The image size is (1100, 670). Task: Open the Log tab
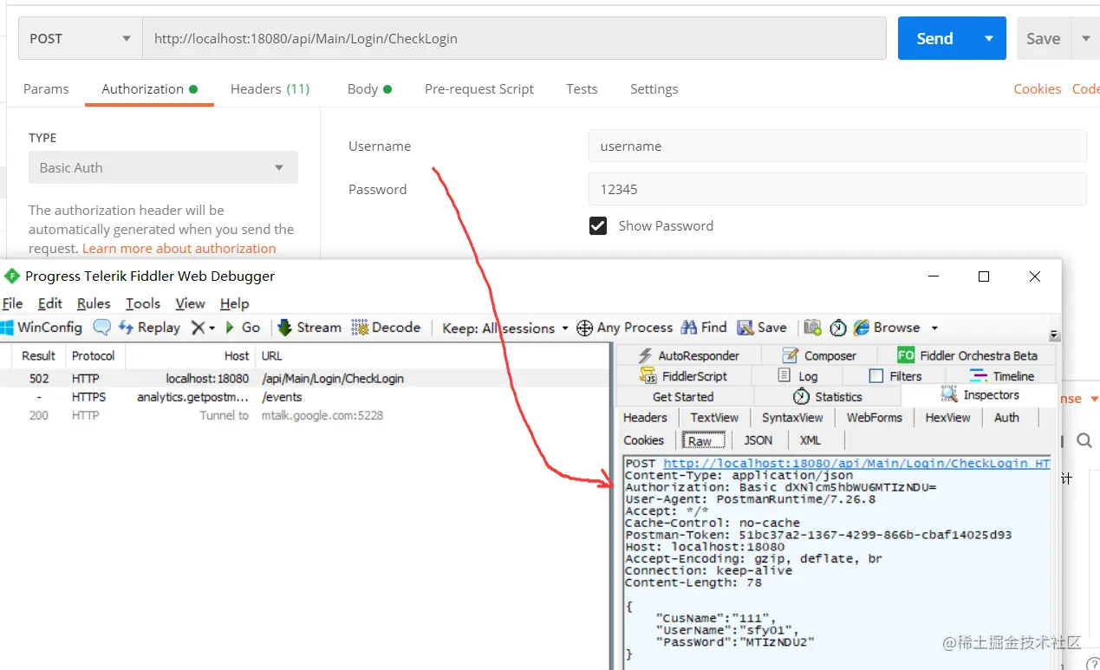point(797,376)
